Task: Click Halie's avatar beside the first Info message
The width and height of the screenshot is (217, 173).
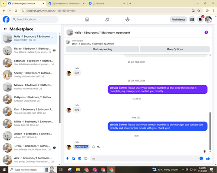Action: 69,74
